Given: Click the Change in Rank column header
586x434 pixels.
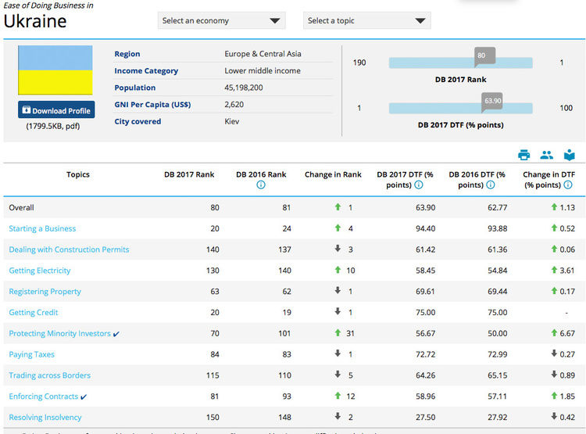Looking at the screenshot, I should [333, 174].
